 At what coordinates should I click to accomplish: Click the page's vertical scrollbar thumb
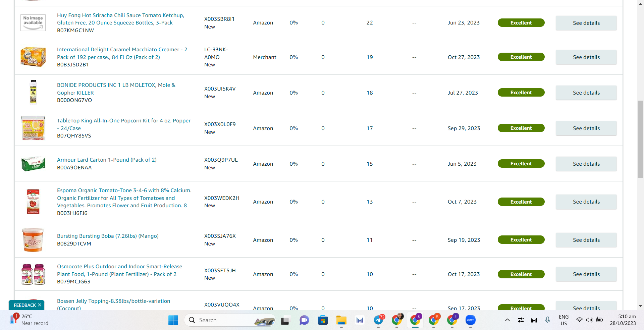click(x=640, y=139)
